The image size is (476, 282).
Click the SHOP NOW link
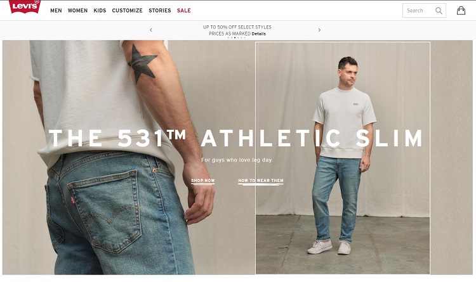(x=203, y=181)
